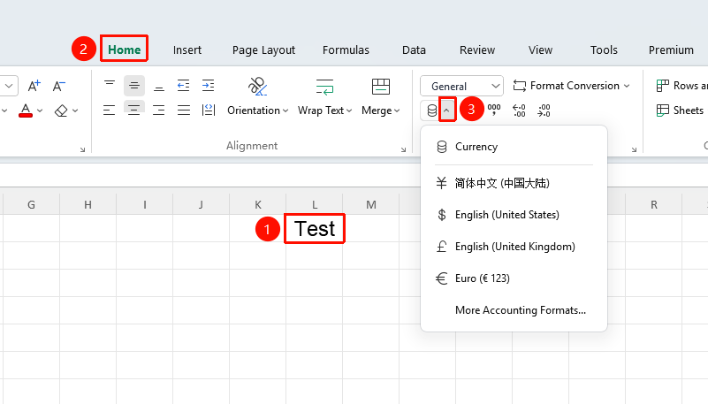This screenshot has width=708, height=404.
Task: Click the Orientation icon
Action: [x=257, y=87]
